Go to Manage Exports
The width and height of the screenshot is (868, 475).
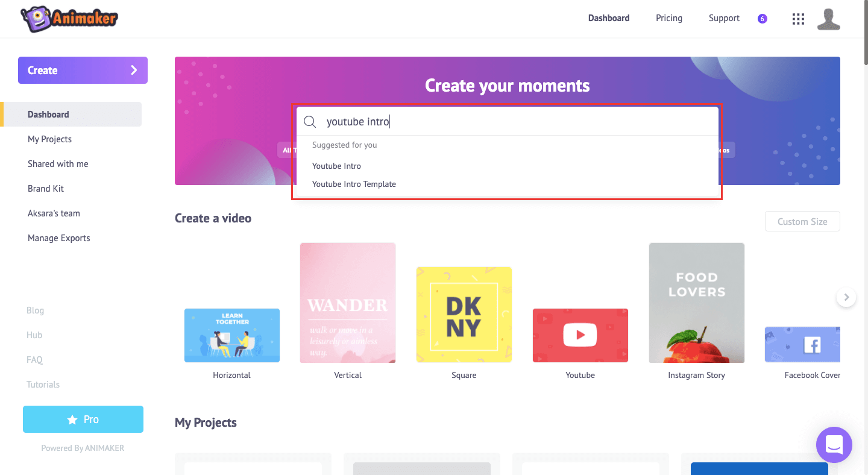[x=59, y=238]
